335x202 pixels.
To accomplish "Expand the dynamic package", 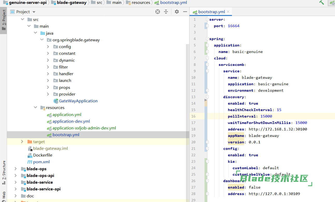I will (x=48, y=60).
